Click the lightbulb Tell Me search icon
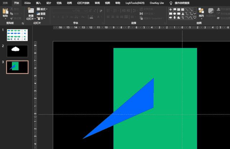 (x=171, y=3)
